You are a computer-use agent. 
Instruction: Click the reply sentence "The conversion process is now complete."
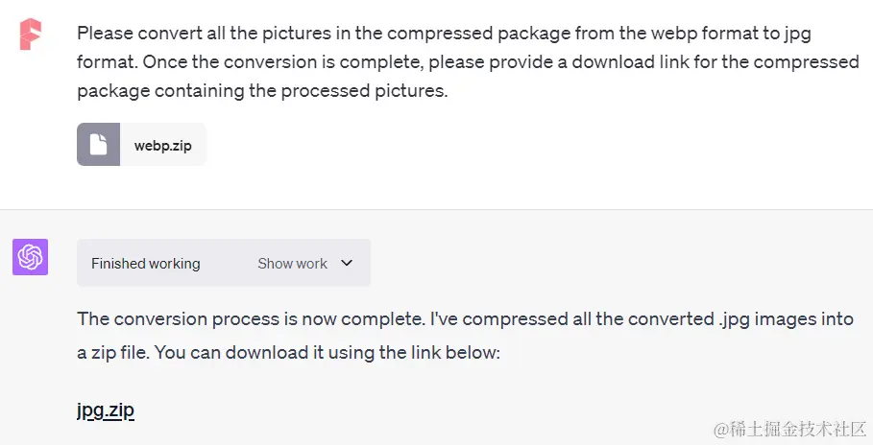pos(251,318)
